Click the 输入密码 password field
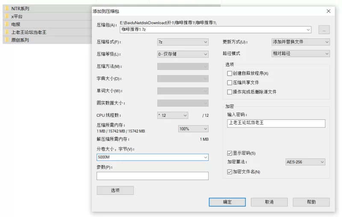 click(x=276, y=123)
